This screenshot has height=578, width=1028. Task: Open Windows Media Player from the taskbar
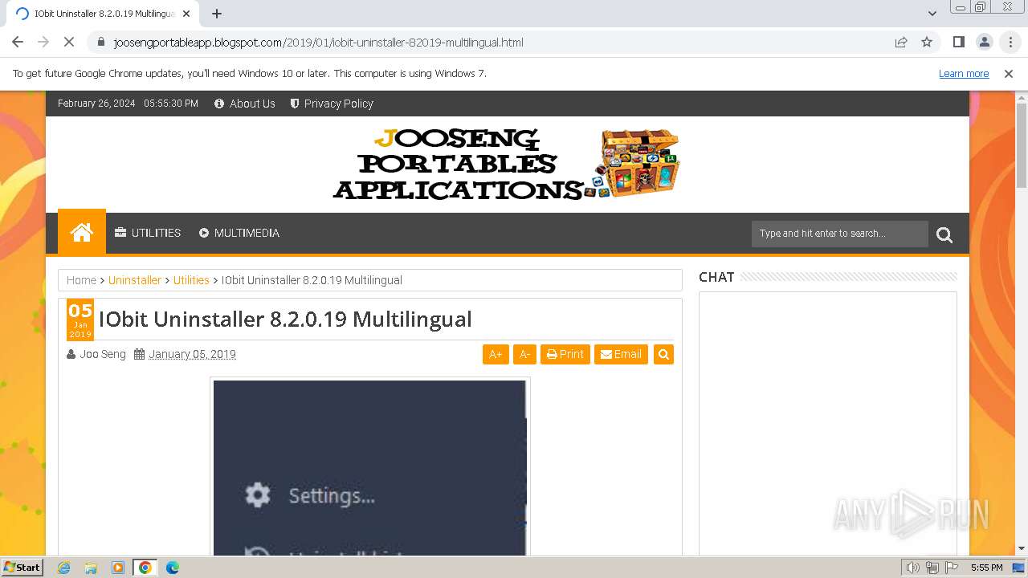[118, 568]
